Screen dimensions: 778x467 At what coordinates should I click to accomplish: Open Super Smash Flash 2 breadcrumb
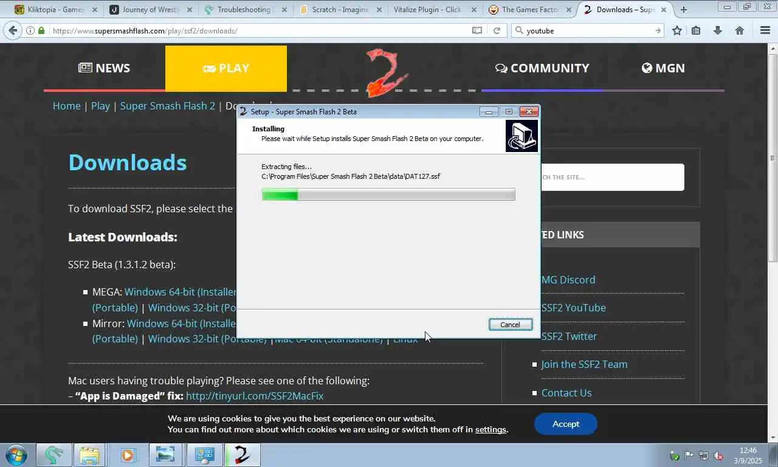168,106
